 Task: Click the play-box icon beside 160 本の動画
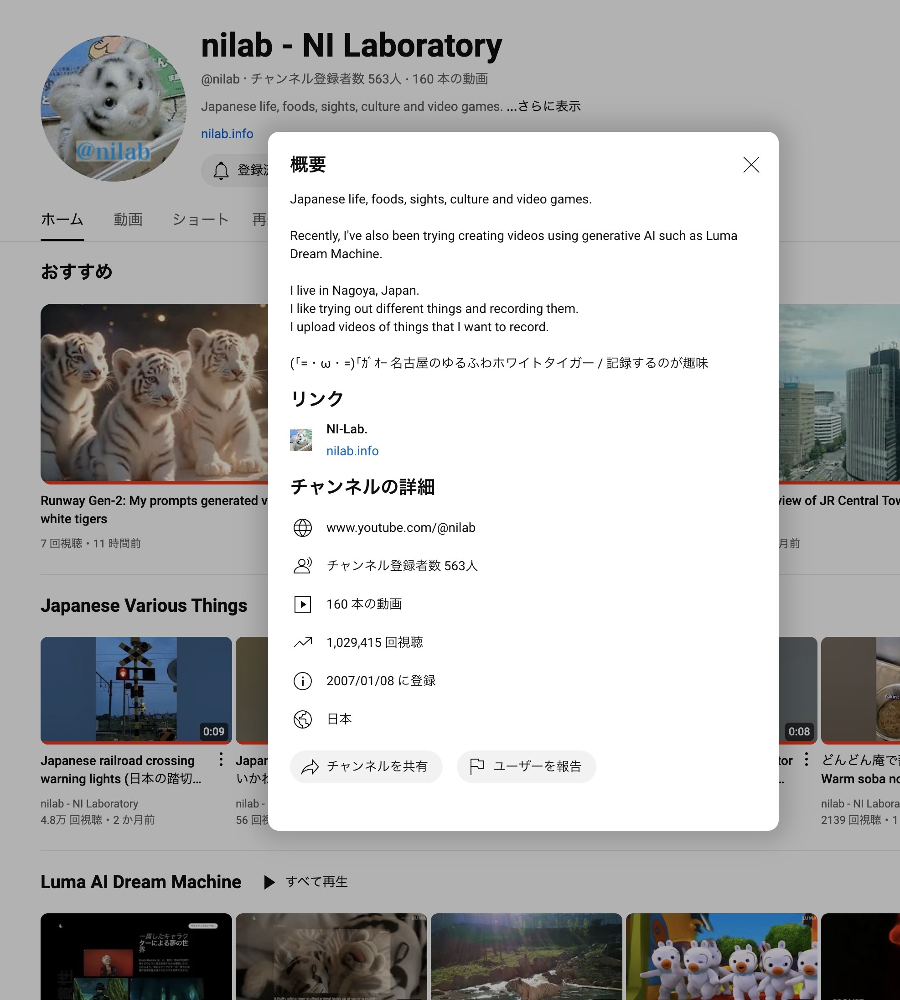coord(303,604)
